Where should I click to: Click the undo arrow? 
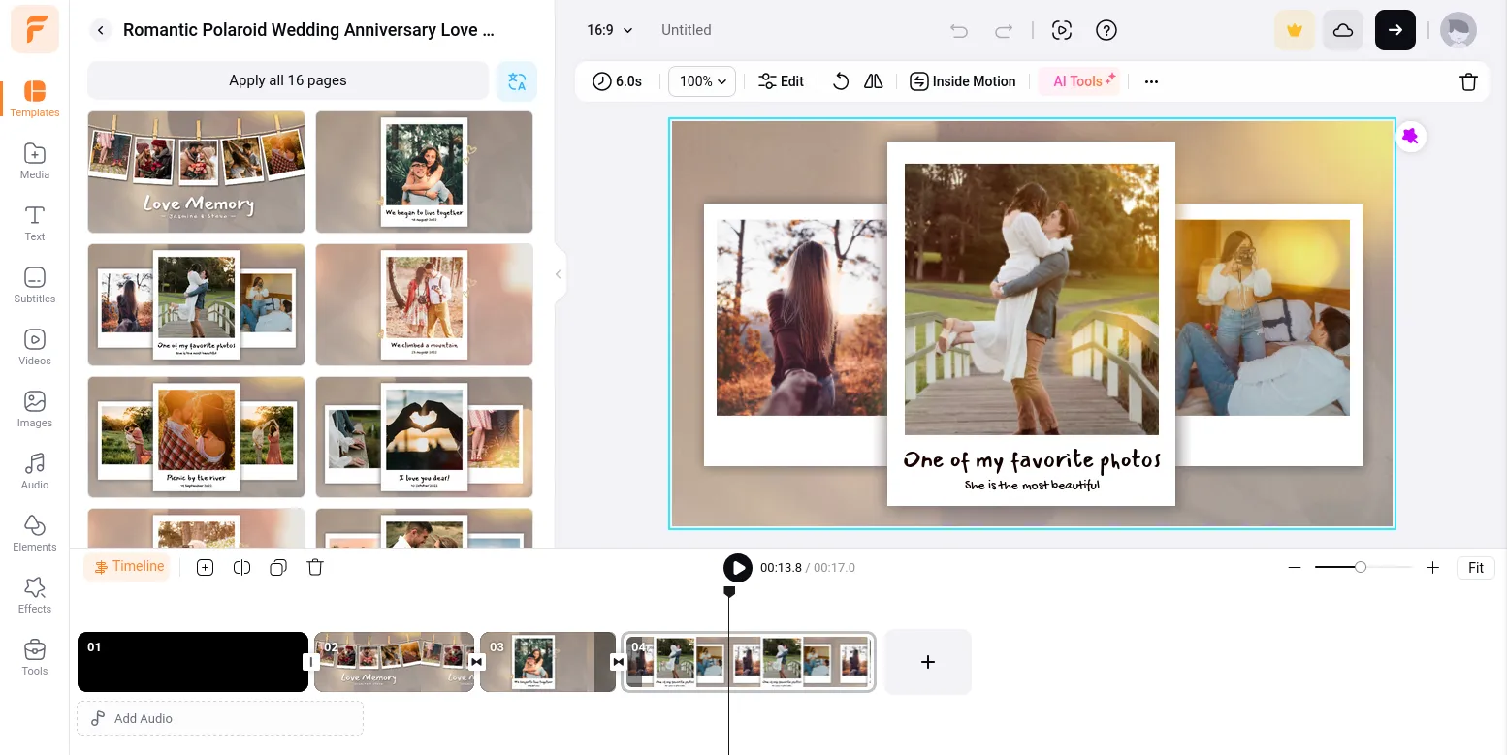959,30
